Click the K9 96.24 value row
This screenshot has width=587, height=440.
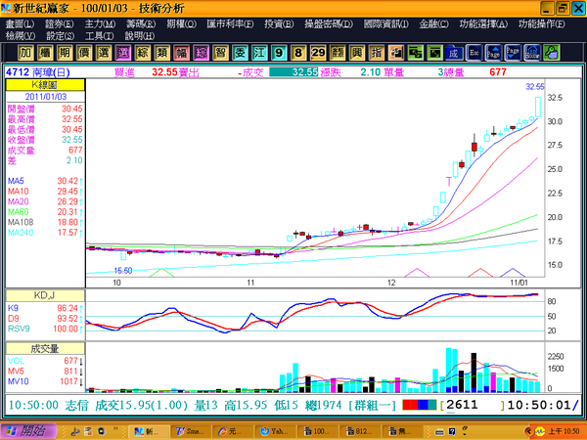[x=45, y=308]
